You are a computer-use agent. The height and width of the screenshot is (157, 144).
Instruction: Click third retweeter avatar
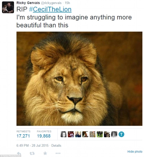point(78,134)
